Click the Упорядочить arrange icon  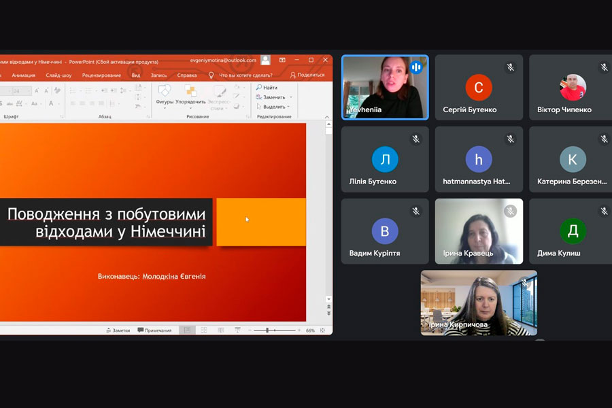(x=190, y=93)
